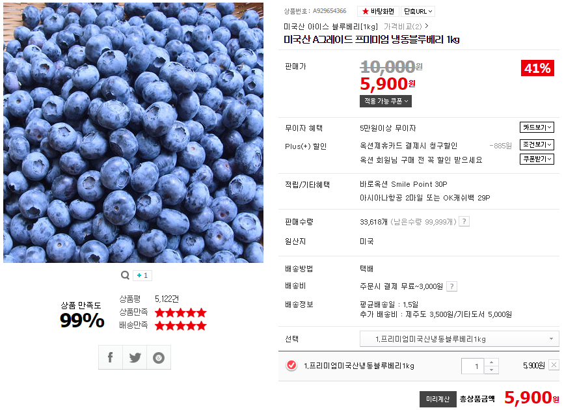Screen dimensions: 564x410
Task: Click help icon next to 판매수량
Action: (464, 221)
